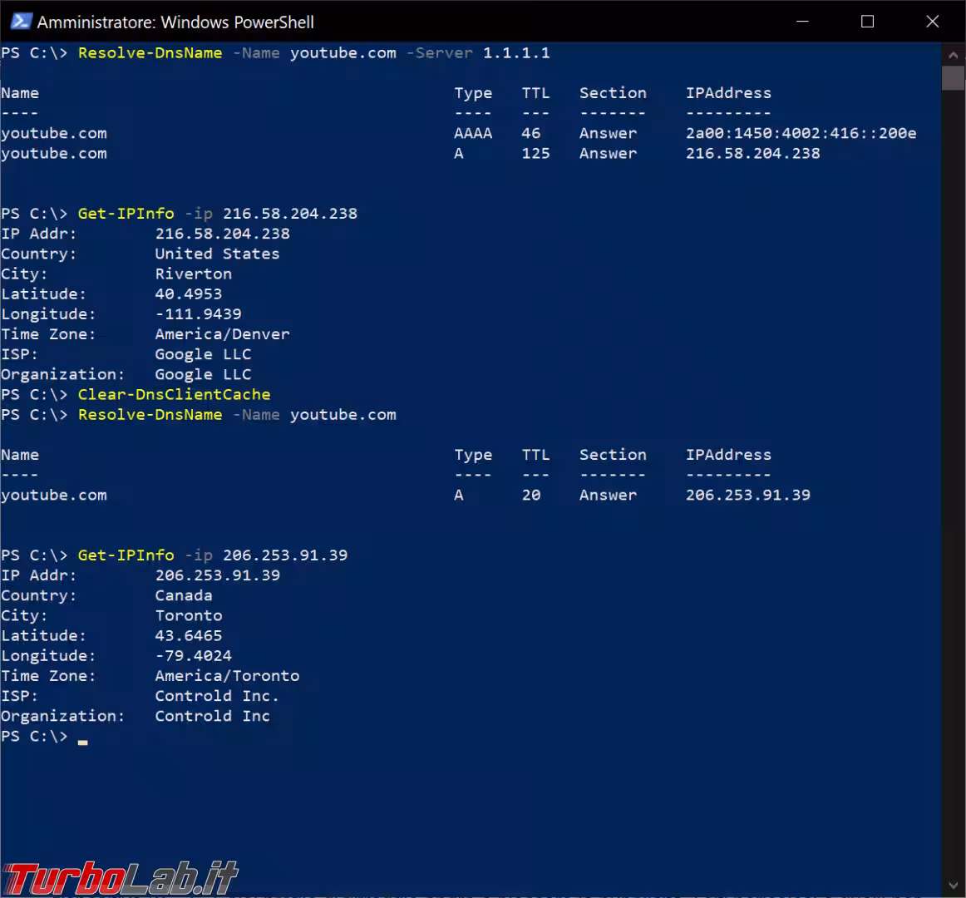Image resolution: width=966 pixels, height=898 pixels.
Task: Click 'Get-IPInfo' in the 206.253.91.39 command
Action: (x=126, y=555)
